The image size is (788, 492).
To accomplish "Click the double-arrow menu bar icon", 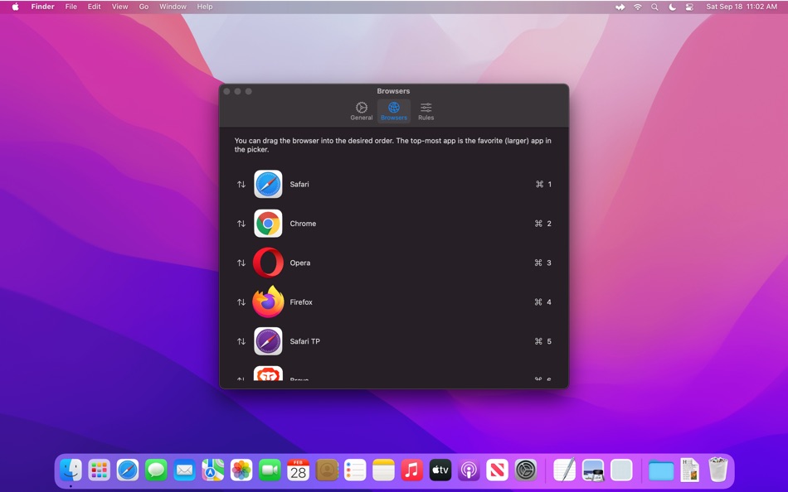I will point(620,7).
